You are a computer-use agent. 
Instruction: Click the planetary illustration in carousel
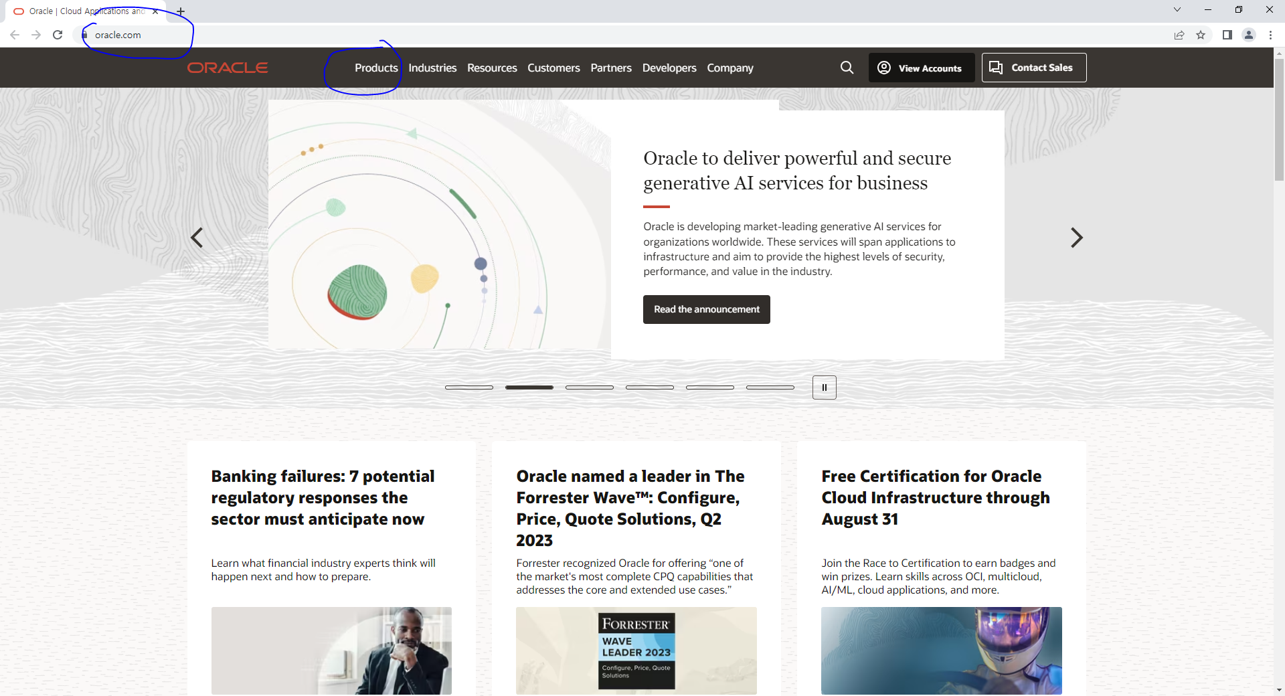[x=440, y=224]
